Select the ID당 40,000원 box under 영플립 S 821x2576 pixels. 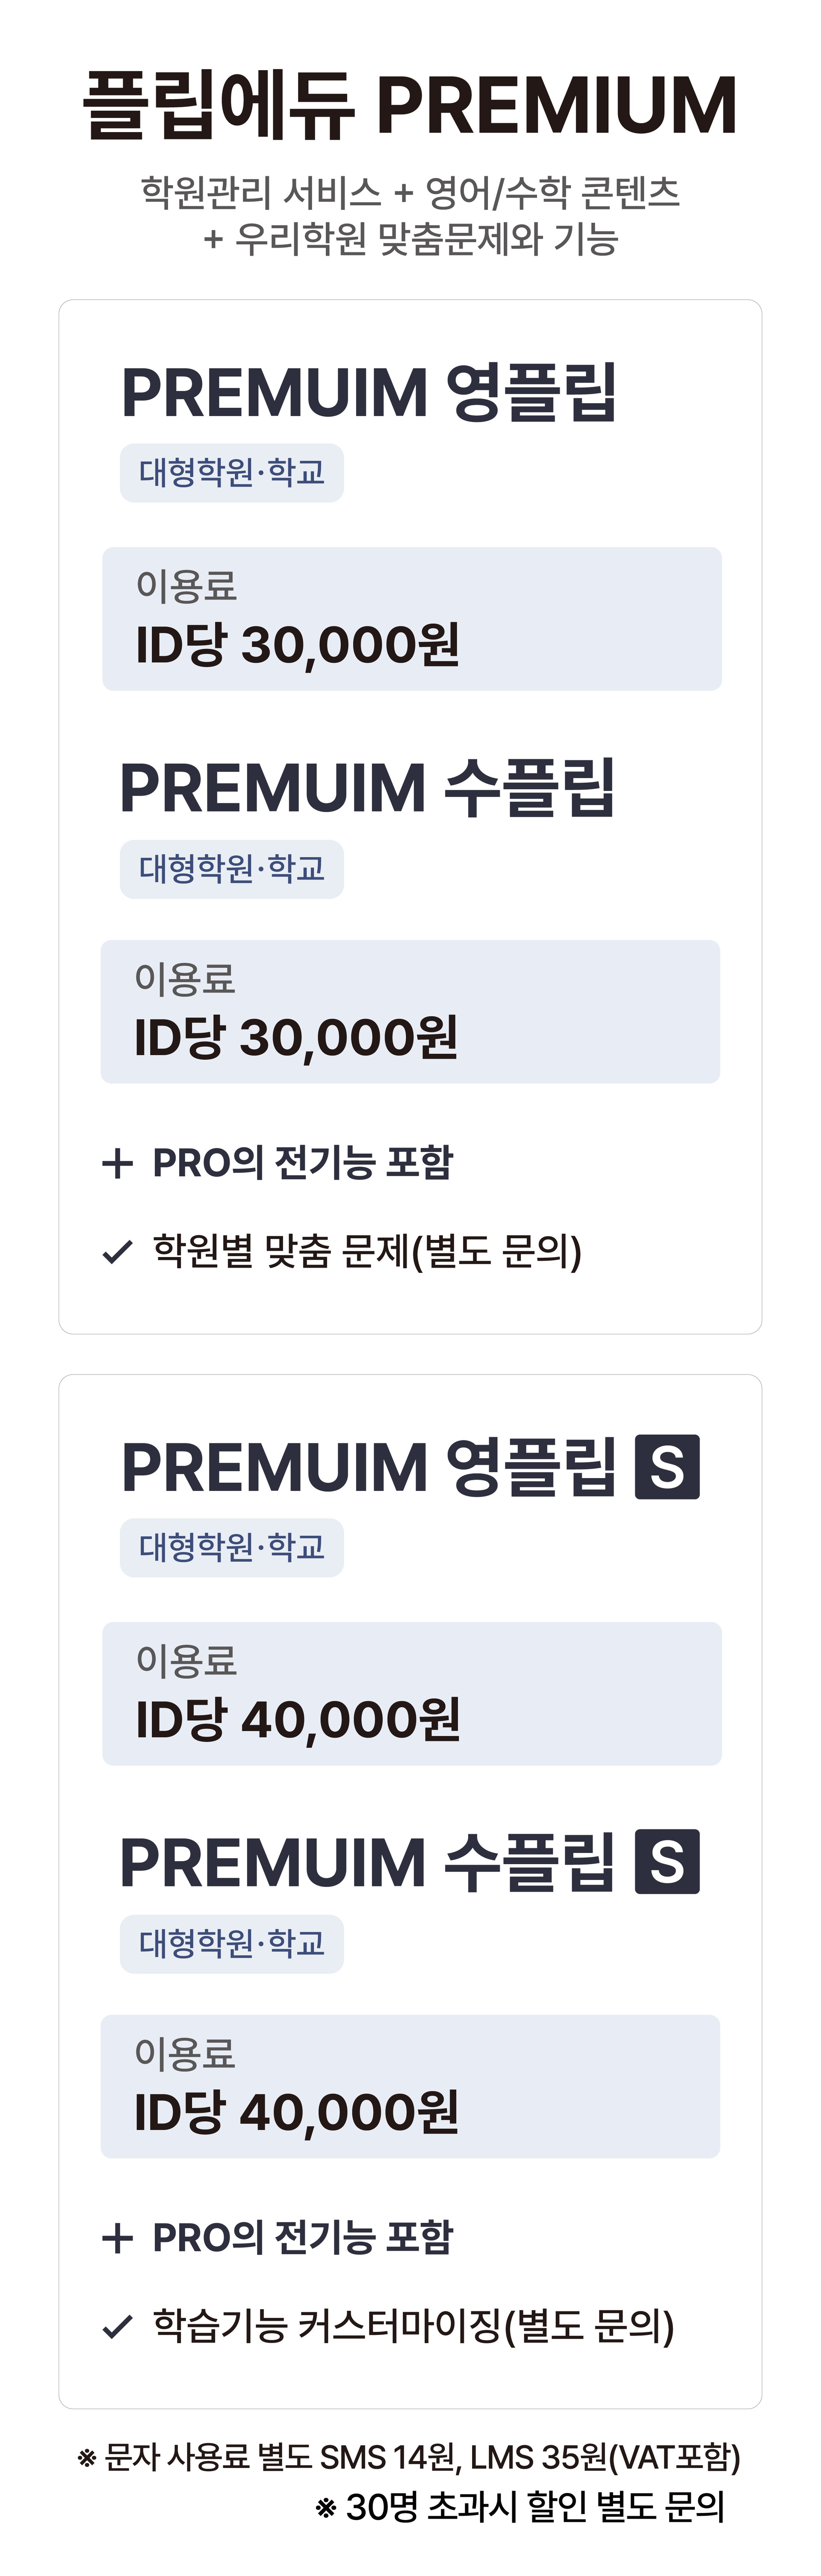pos(412,1693)
